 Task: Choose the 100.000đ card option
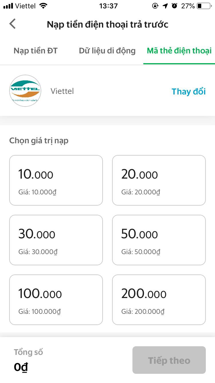pos(56,300)
